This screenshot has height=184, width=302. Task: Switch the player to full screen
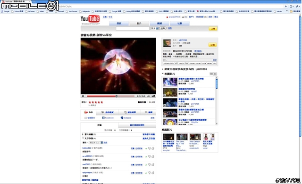click(153, 96)
